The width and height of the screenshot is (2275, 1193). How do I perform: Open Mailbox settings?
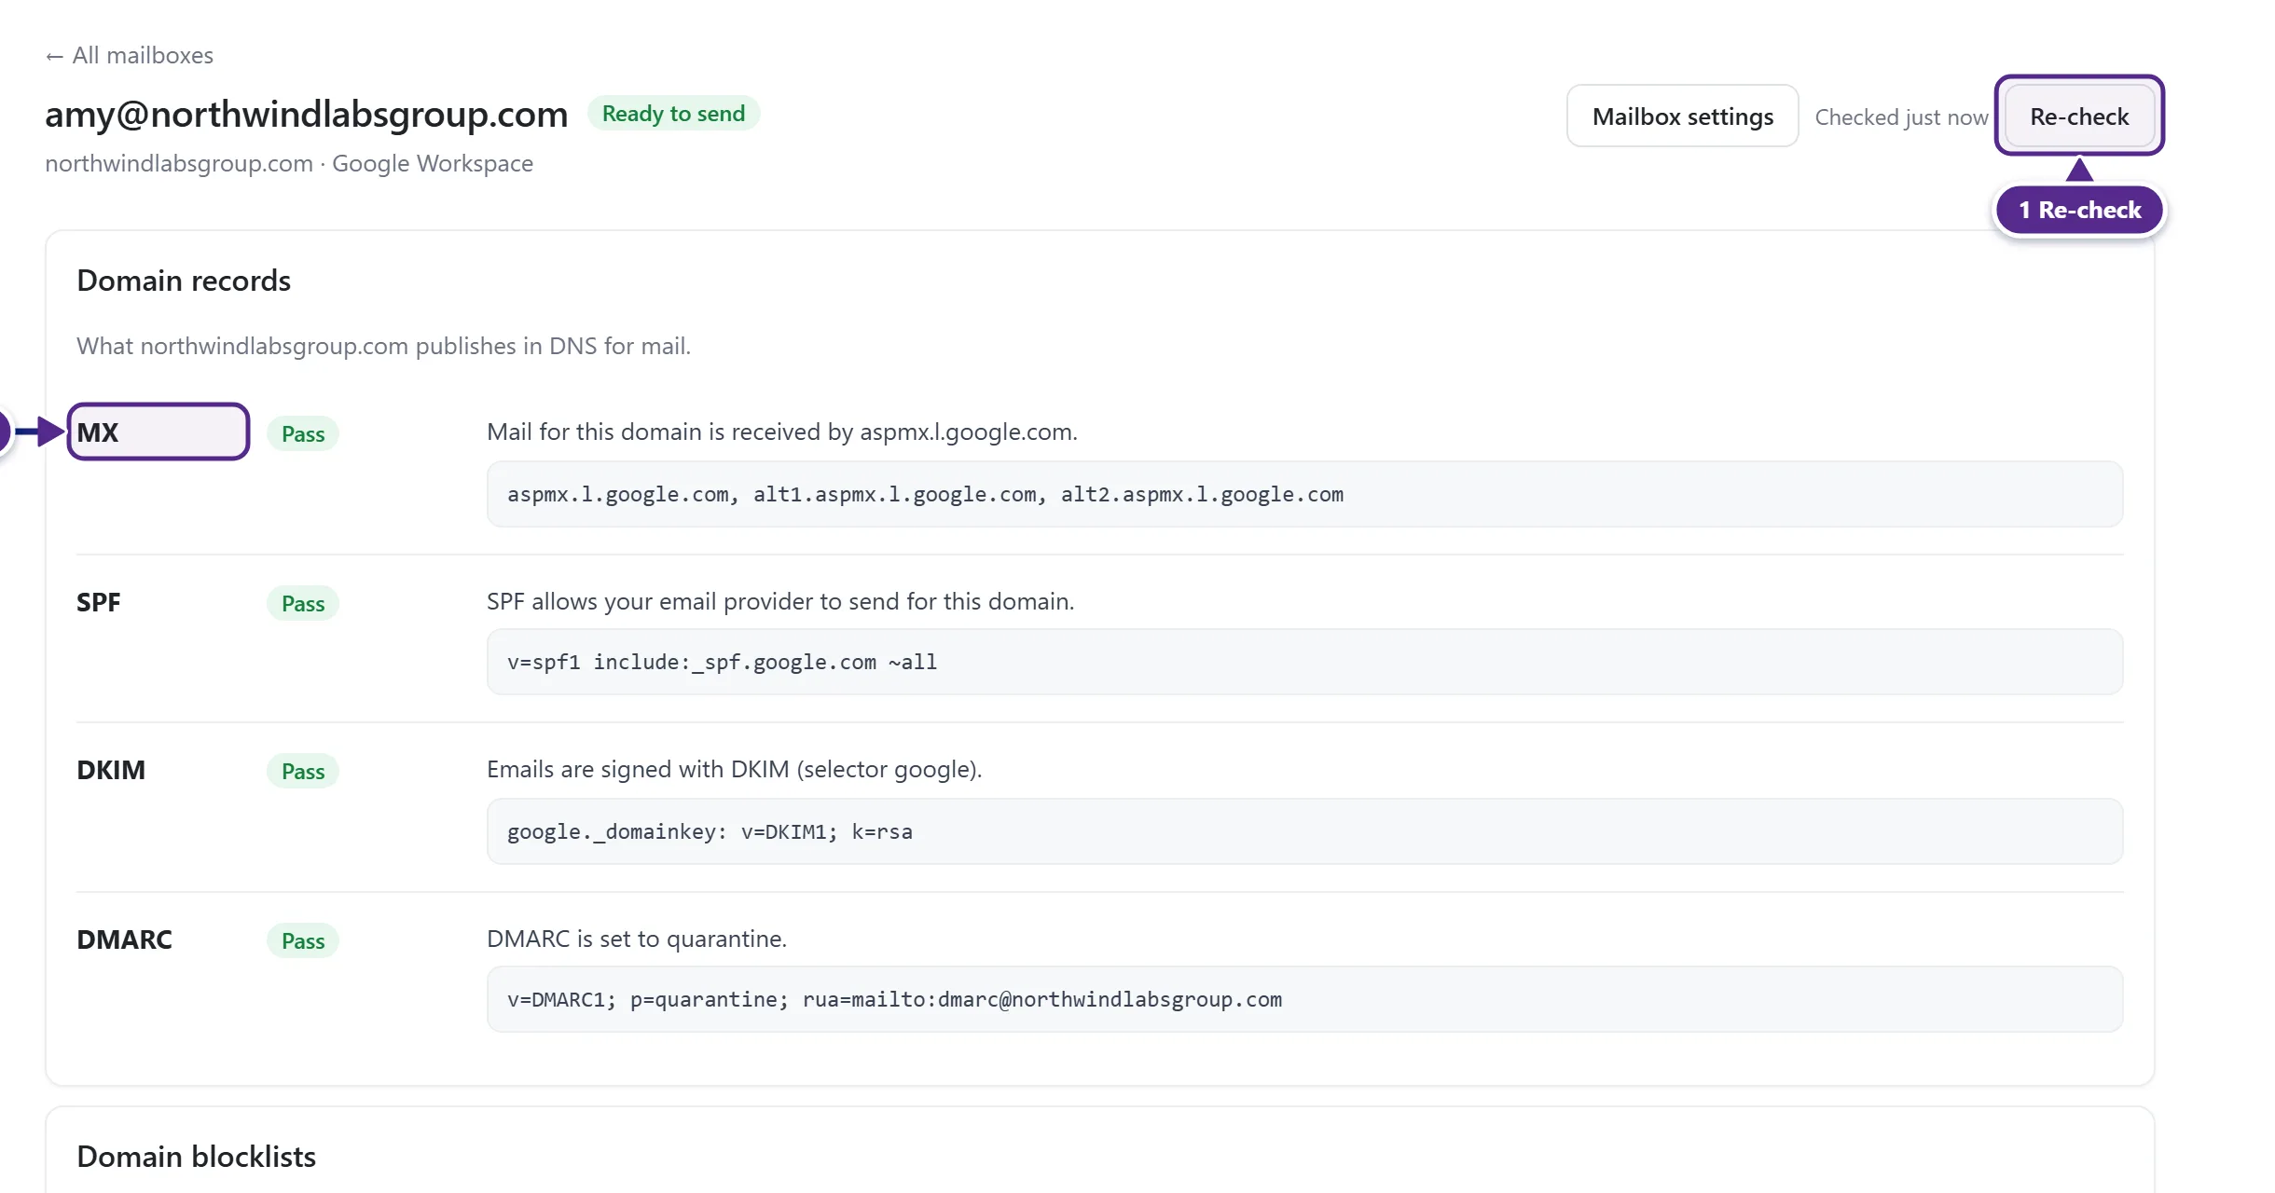[x=1682, y=117]
